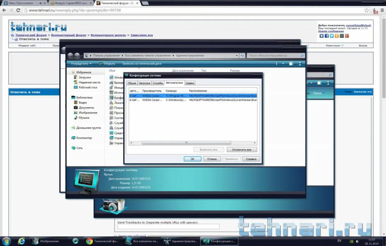Switch to the Общие tab
Image resolution: width=386 pixels, height=246 pixels.
tap(132, 83)
